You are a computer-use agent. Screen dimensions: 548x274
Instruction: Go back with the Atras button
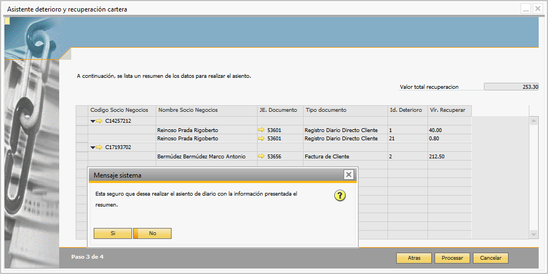point(414,258)
